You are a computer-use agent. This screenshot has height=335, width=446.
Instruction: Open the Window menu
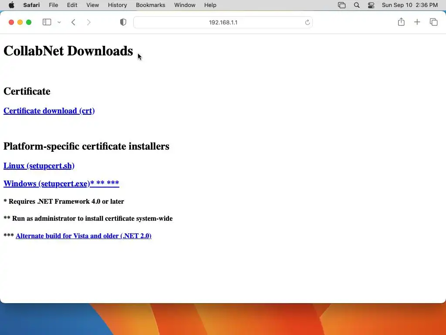point(185,5)
